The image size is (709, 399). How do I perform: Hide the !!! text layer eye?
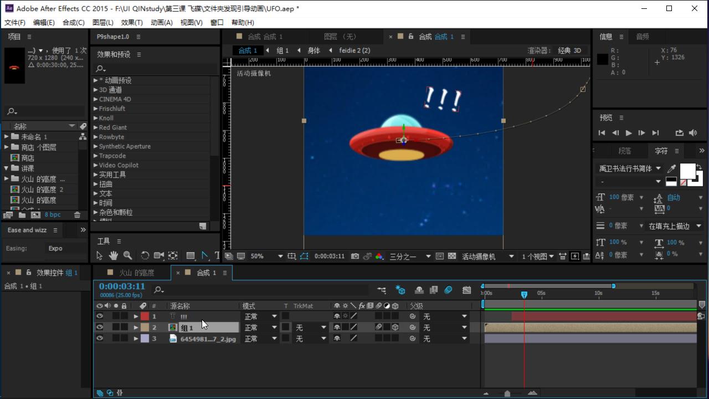coord(100,316)
